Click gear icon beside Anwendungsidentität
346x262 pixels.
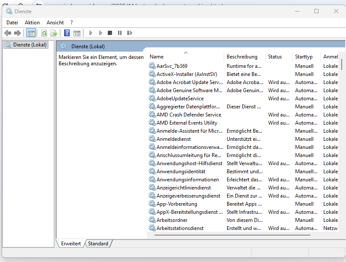(x=152, y=171)
